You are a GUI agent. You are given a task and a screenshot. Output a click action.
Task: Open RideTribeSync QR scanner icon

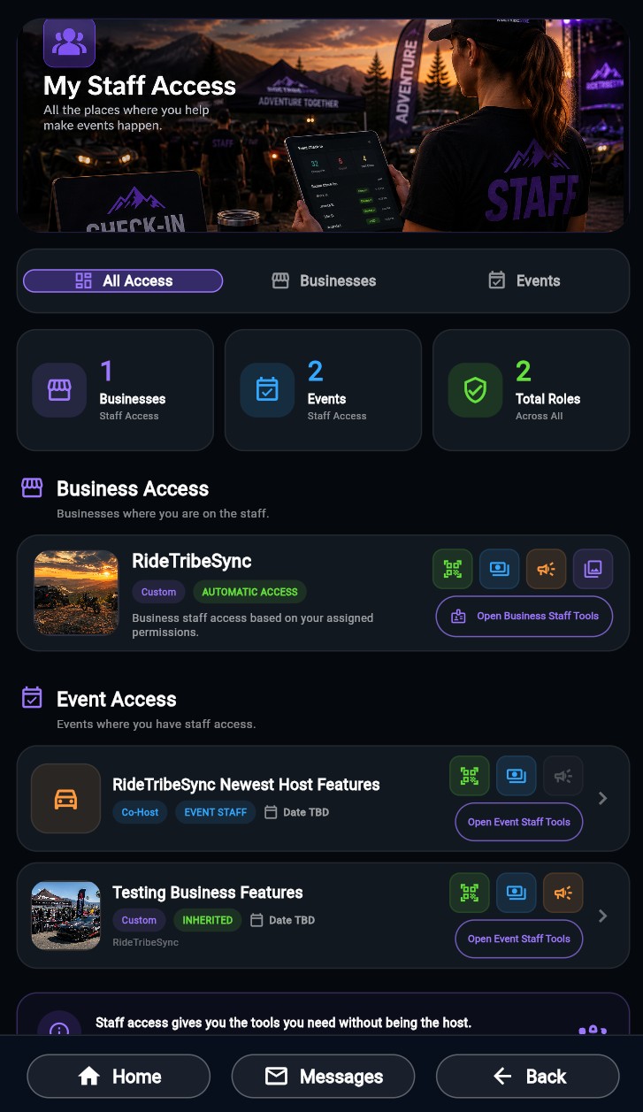[453, 569]
